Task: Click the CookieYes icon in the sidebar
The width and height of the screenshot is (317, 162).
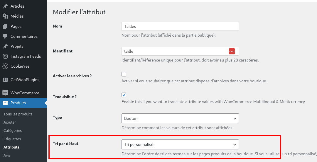Action: click(5, 66)
